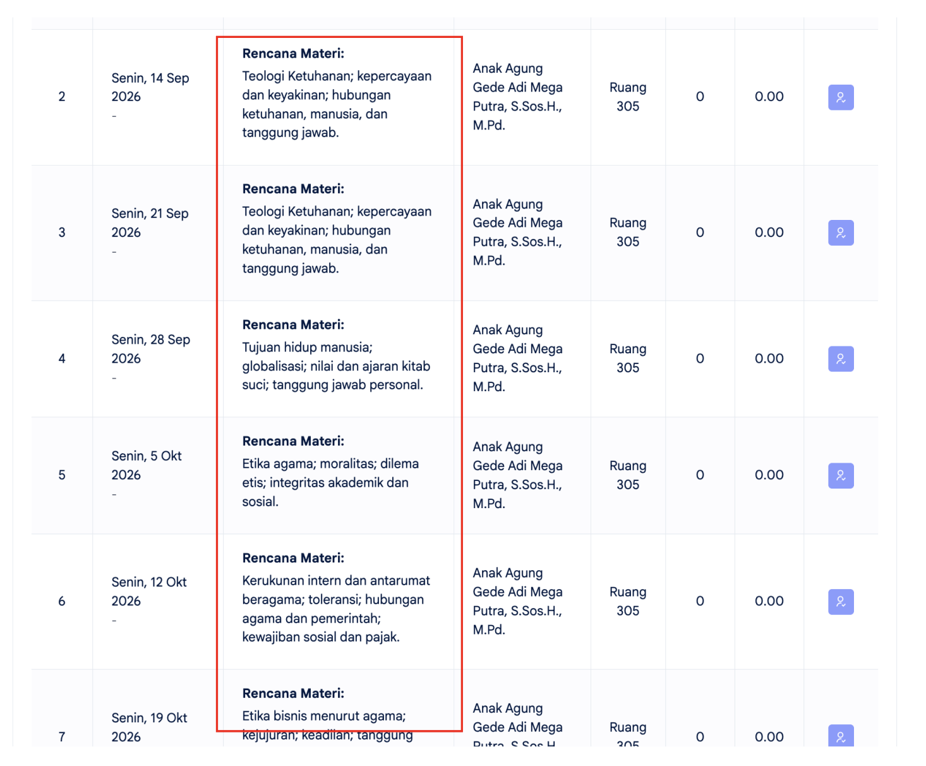Click the attendance count 0 in meeting 3 row

[x=700, y=232]
